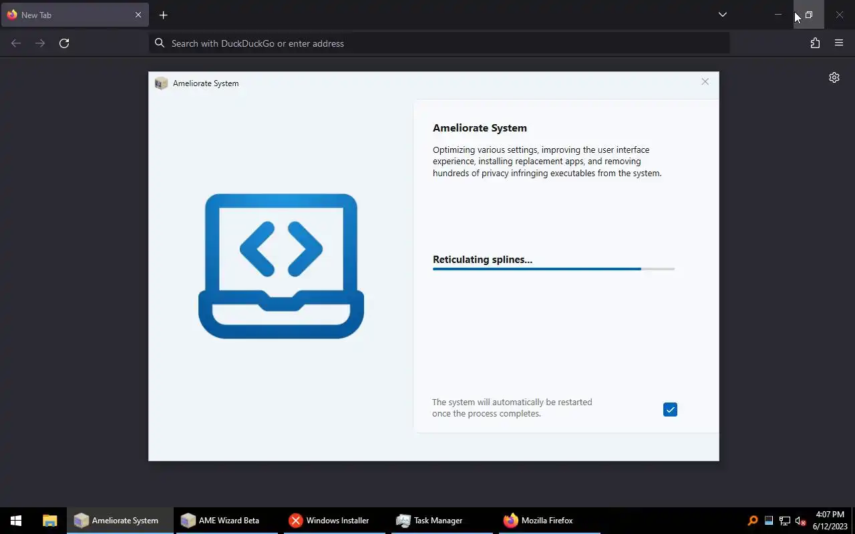Switch to Mozilla Firefox taskbar item
Screen dimensions: 855x534
click(x=549, y=521)
